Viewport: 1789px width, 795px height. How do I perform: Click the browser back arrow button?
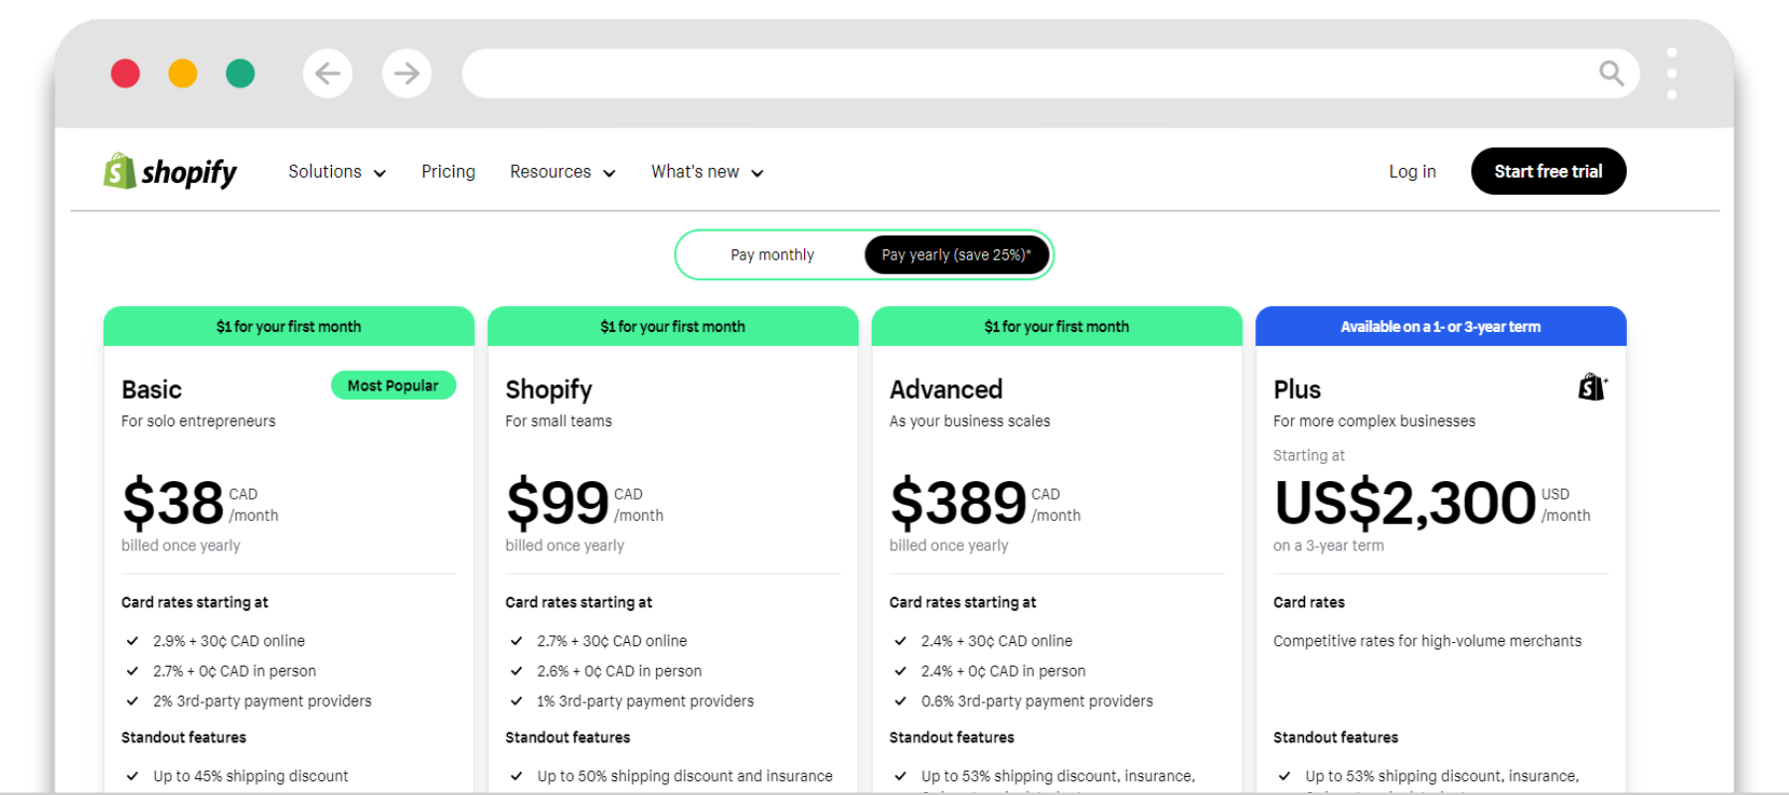coord(328,74)
